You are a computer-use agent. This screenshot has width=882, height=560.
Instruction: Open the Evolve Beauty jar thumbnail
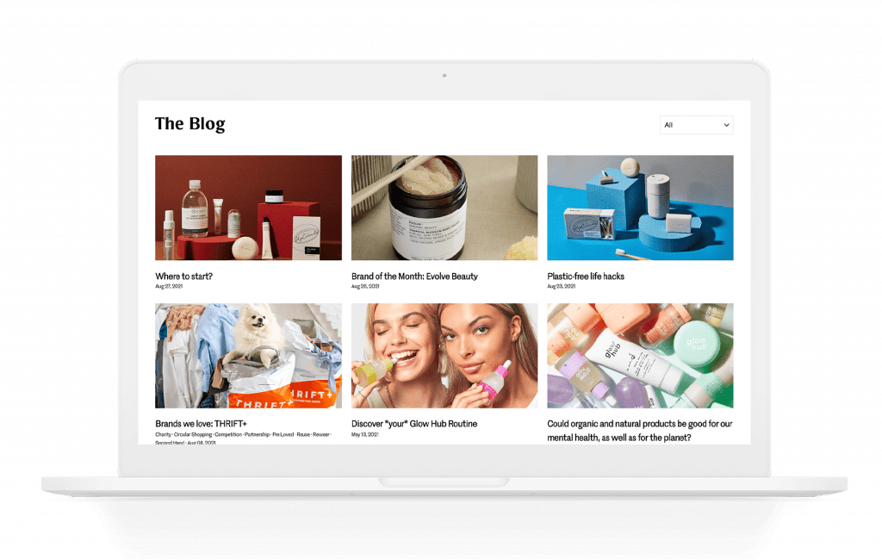444,208
